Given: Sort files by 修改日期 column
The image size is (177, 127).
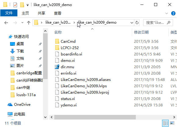Looking at the screenshot, I should click(141, 32).
